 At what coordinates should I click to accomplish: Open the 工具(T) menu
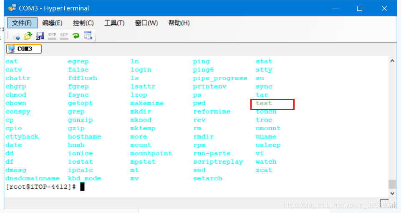click(114, 23)
